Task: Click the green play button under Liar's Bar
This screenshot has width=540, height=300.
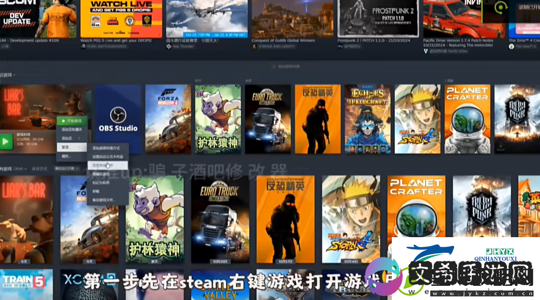Action: pyautogui.click(x=6, y=141)
